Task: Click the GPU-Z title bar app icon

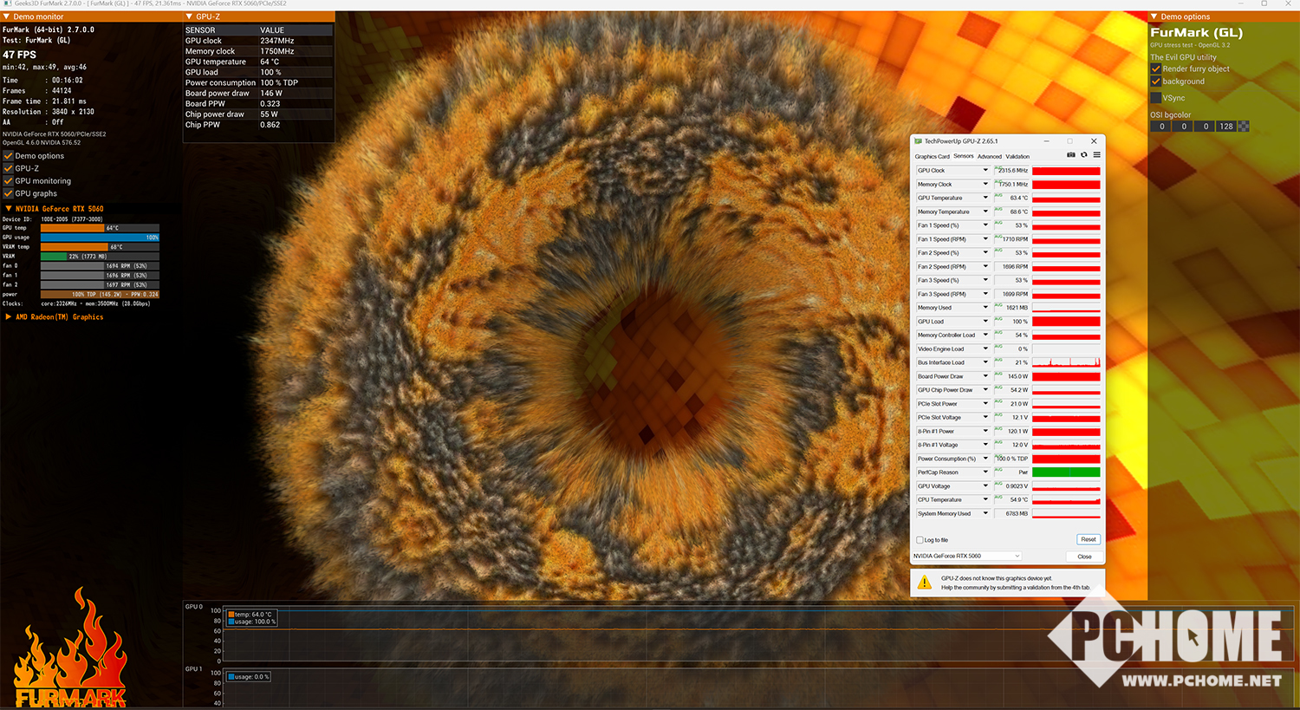Action: 919,141
